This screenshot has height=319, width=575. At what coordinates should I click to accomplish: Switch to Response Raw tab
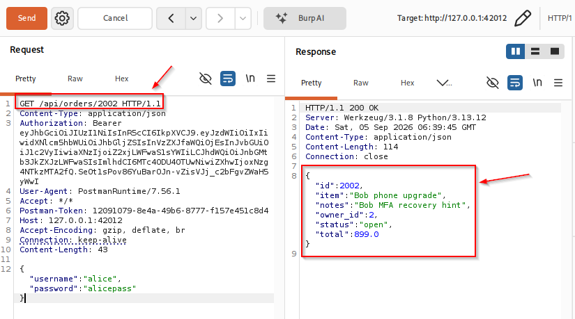361,83
